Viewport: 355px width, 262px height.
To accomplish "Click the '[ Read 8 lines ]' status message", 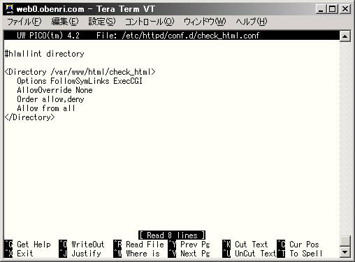I will click(172, 235).
